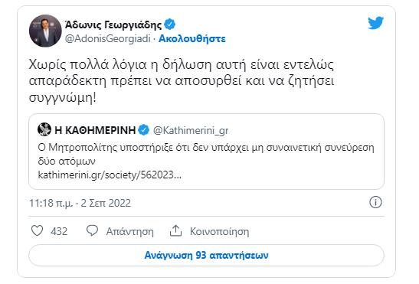Open the tweet info circle icon
The height and width of the screenshot is (284, 419).
tap(375, 202)
